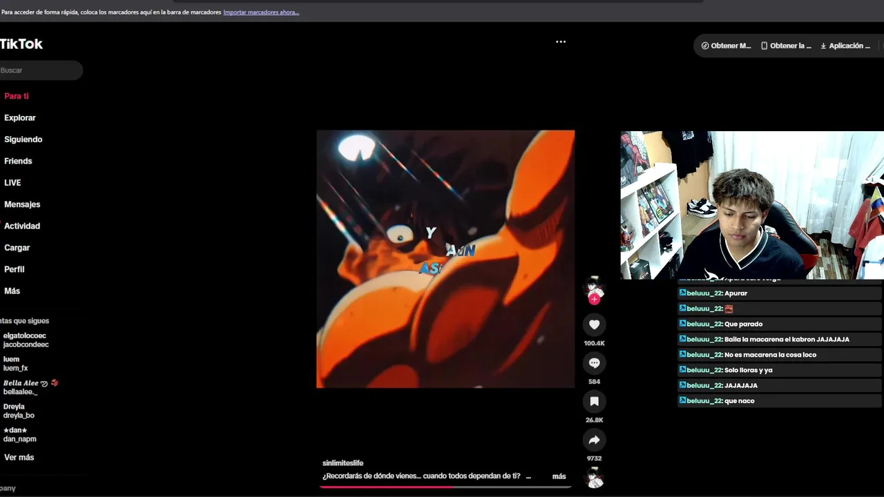Click the anime video to pause
Screen dimensions: 884x497
click(x=445, y=259)
